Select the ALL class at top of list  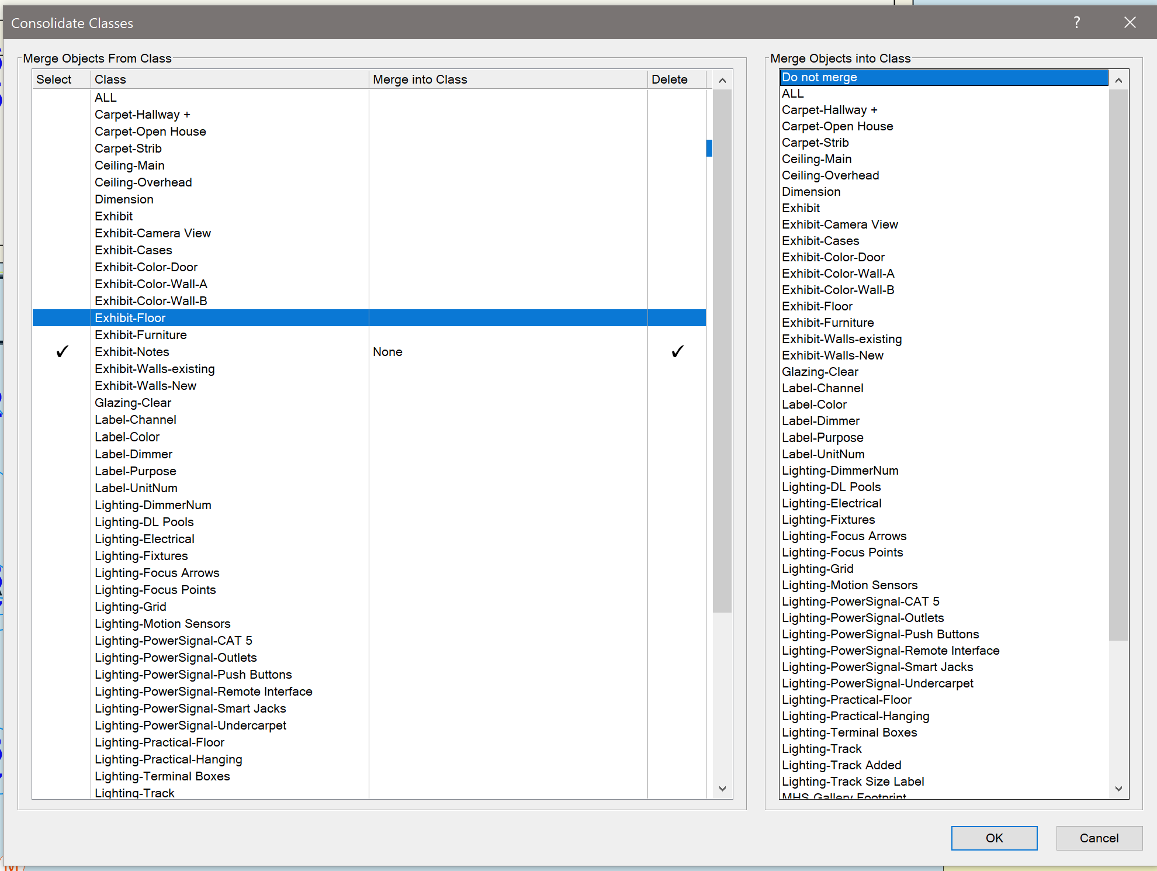click(x=105, y=97)
